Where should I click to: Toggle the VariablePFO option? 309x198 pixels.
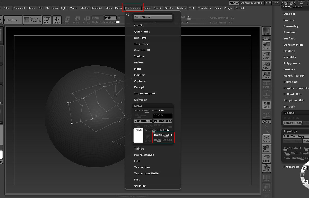[x=143, y=121]
